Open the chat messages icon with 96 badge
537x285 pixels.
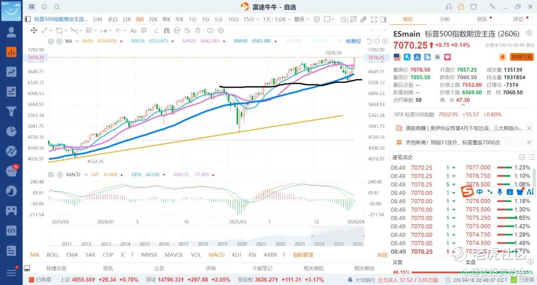click(x=11, y=171)
